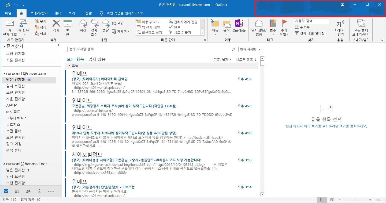Open the 폴더 ribbon tab
386x203 pixels.
(x=58, y=13)
